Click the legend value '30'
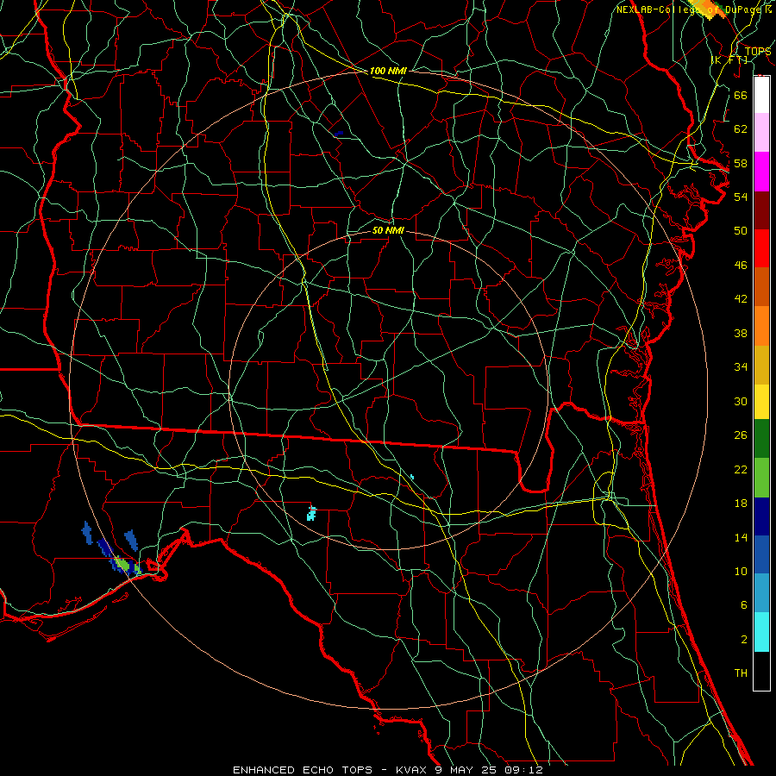 pos(741,401)
